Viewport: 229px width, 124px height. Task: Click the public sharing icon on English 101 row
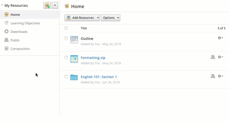(x=213, y=76)
